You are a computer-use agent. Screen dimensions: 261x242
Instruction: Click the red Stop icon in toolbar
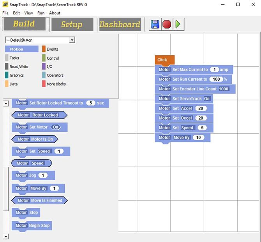pos(167,24)
